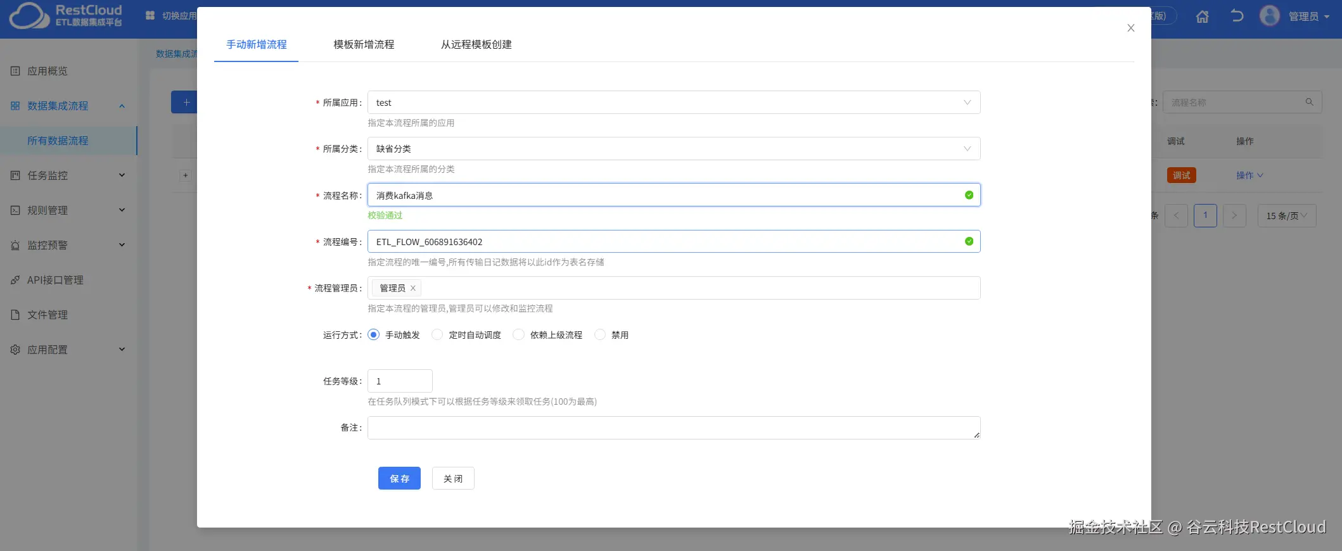This screenshot has height=551, width=1342.
Task: Remove the 管理员 tag with its X
Action: pyautogui.click(x=413, y=288)
